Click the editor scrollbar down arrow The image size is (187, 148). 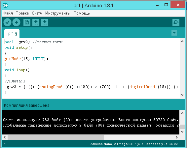coord(182,95)
